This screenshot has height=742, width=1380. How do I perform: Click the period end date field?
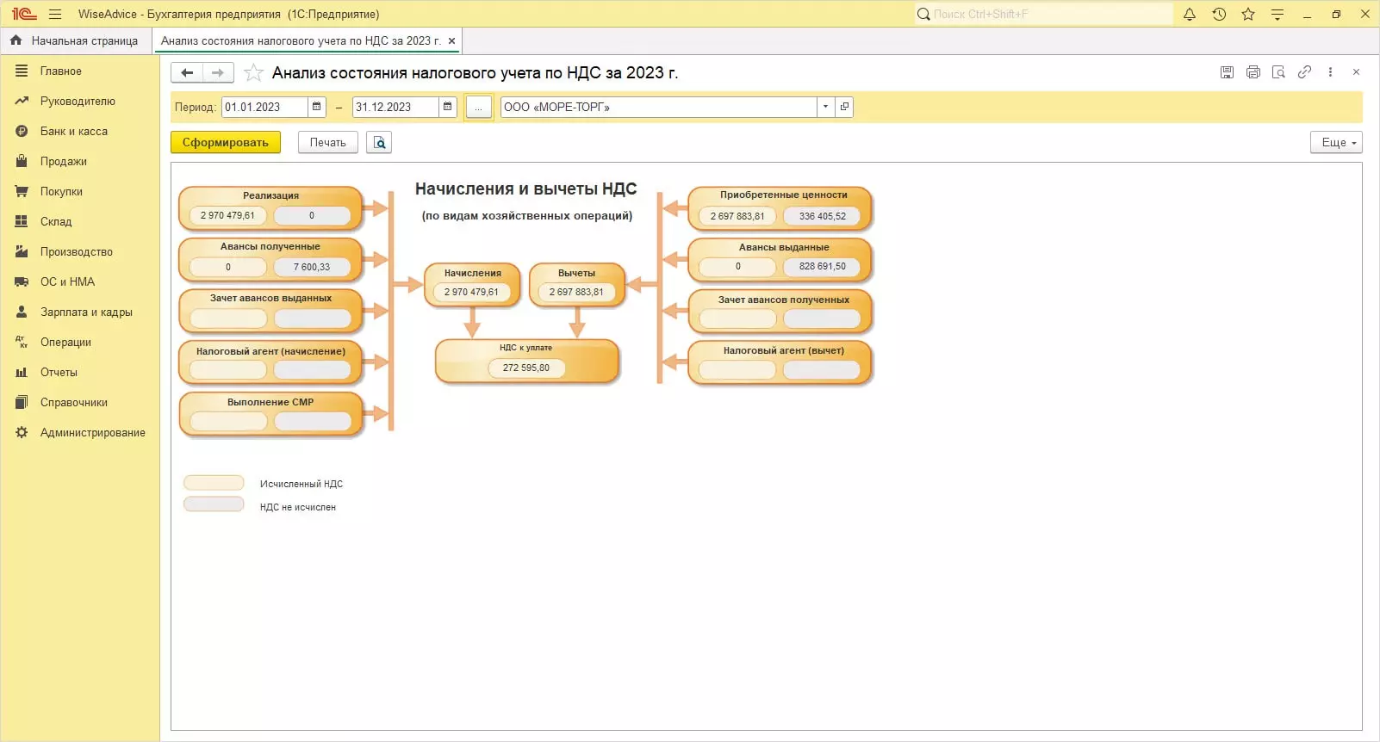click(395, 107)
